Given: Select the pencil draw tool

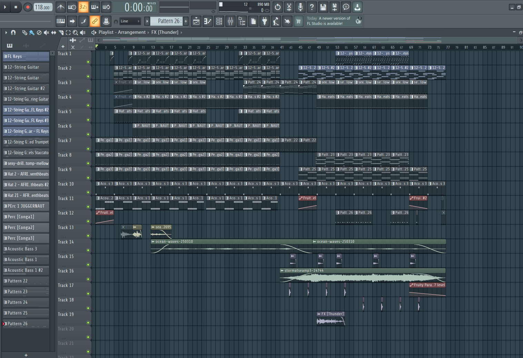Looking at the screenshot, I should [24, 32].
